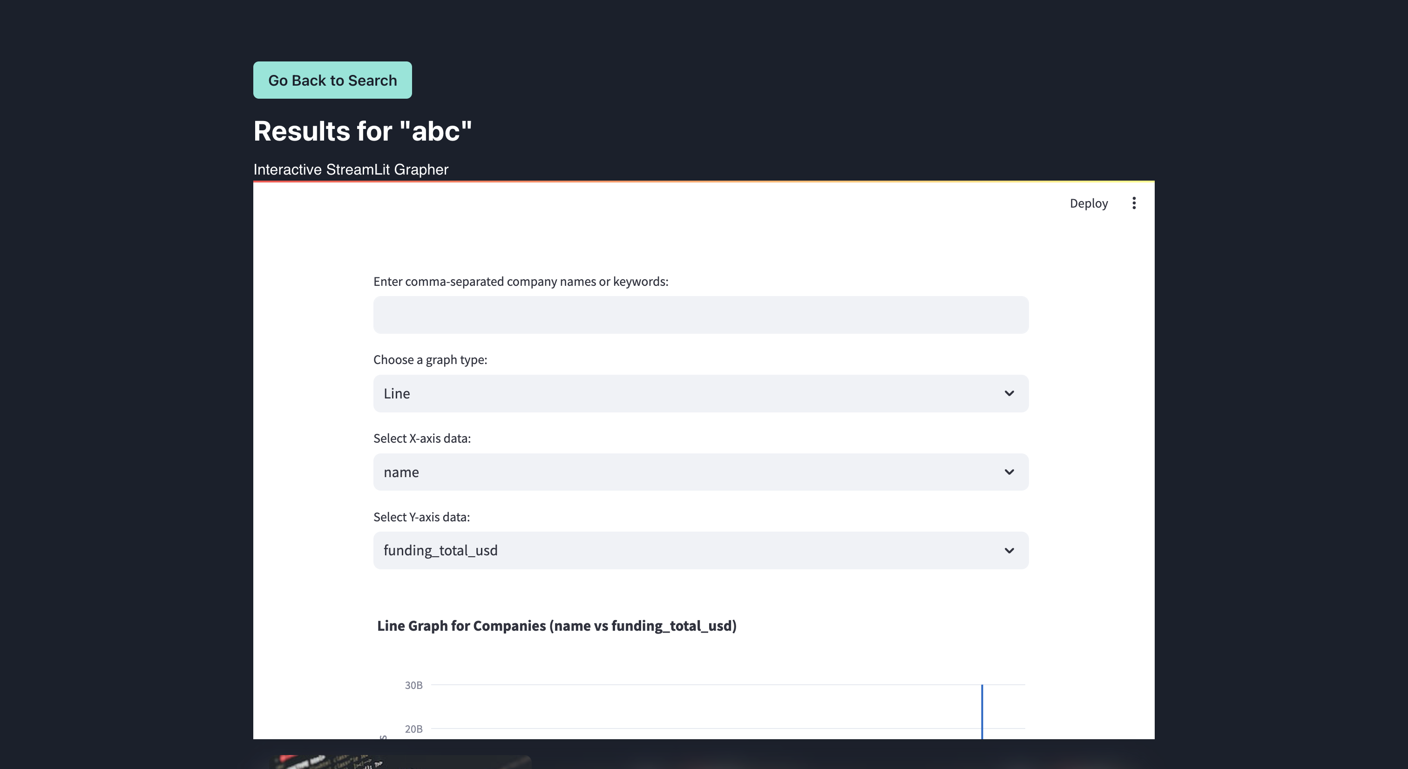Click the 30B axis label

pyautogui.click(x=413, y=685)
